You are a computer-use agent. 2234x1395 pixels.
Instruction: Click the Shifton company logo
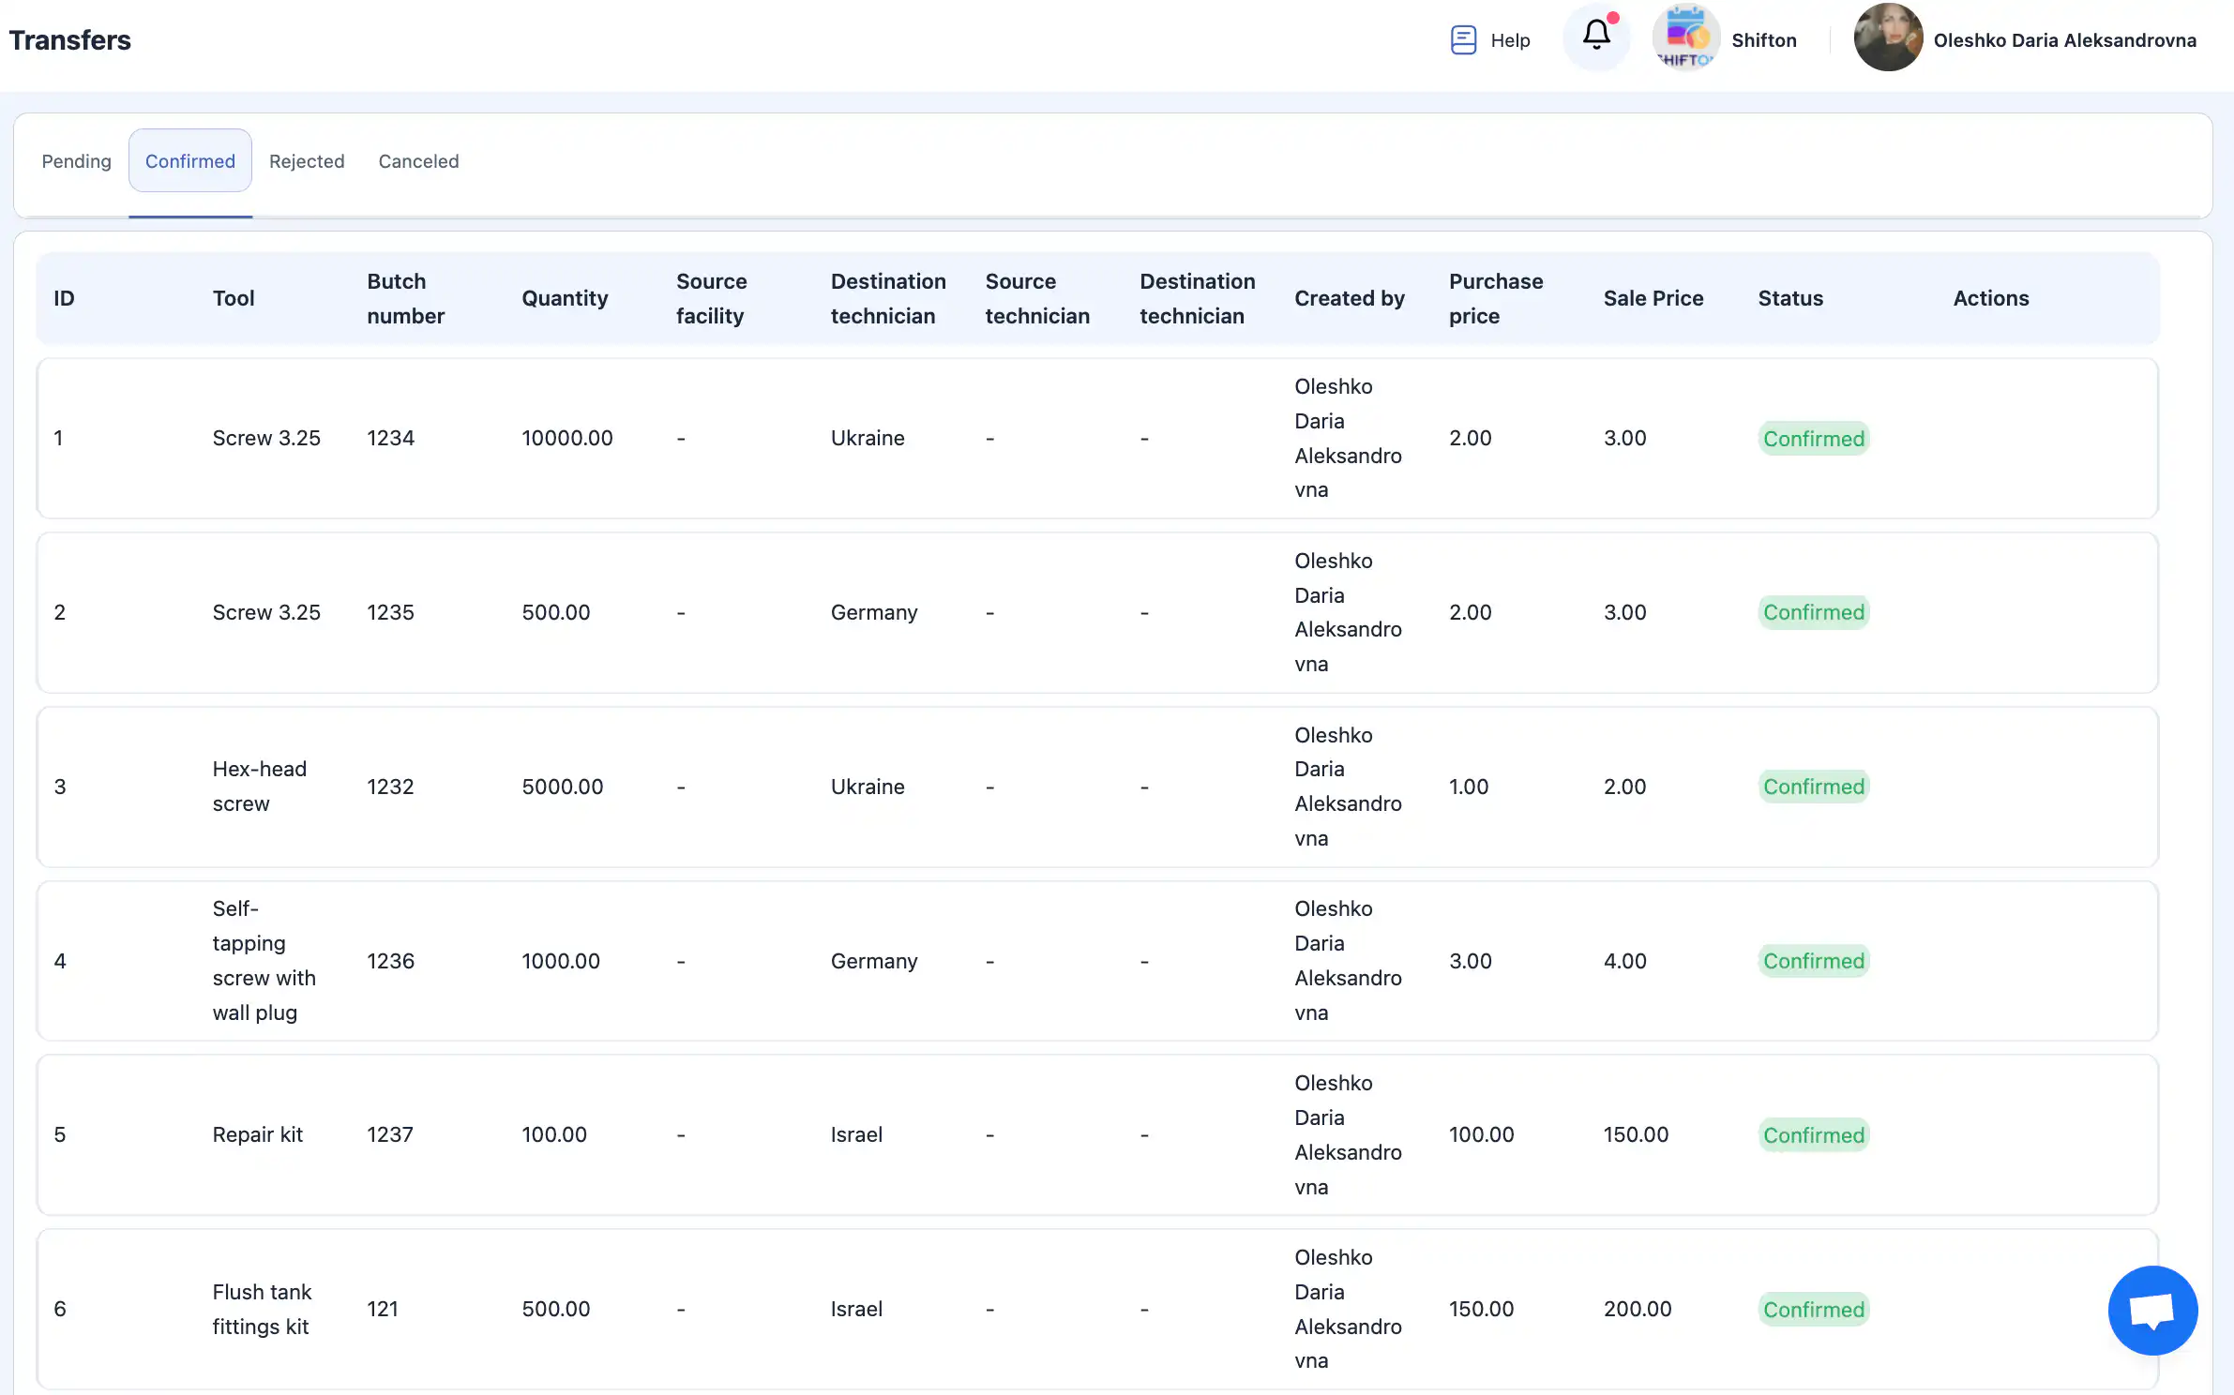coord(1685,38)
